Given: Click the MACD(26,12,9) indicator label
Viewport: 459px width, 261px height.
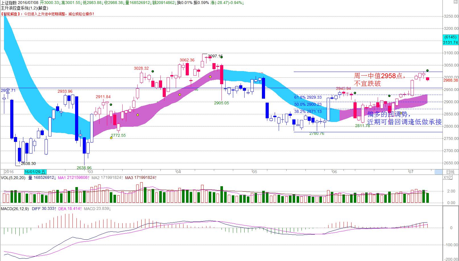Looking at the screenshot, I should coord(15,209).
